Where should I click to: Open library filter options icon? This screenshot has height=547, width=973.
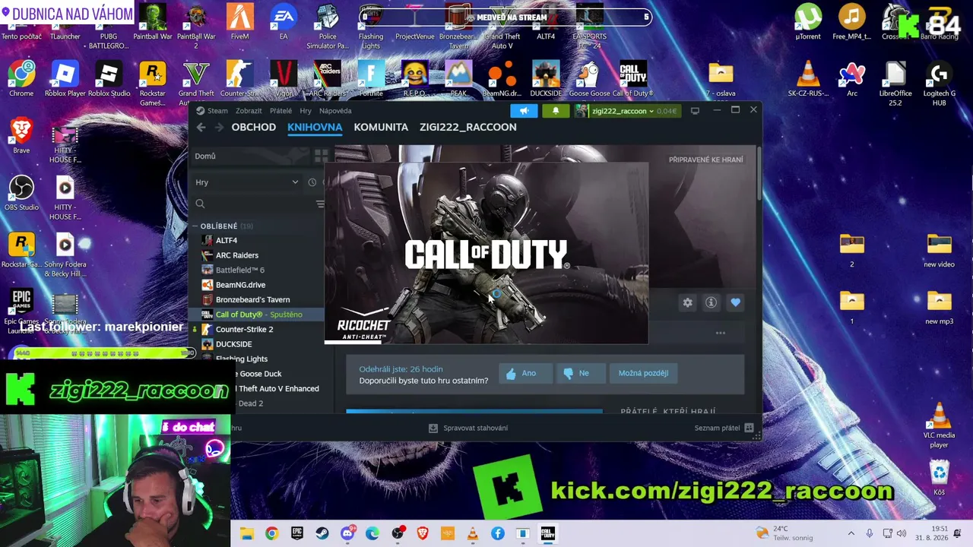320,204
